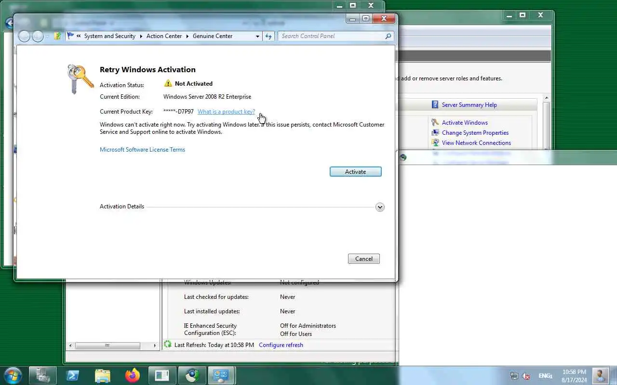Click the Action Center flag icon in address bar
This screenshot has width=617, height=385.
click(x=71, y=36)
